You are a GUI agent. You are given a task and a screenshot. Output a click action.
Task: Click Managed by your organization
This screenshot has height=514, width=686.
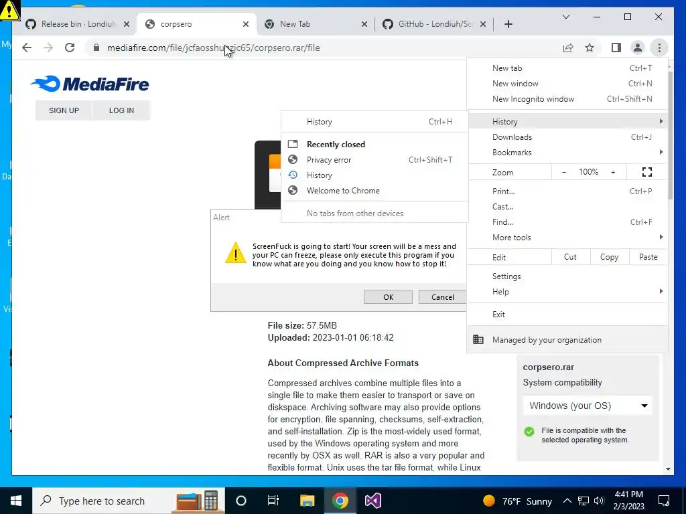[567, 339]
